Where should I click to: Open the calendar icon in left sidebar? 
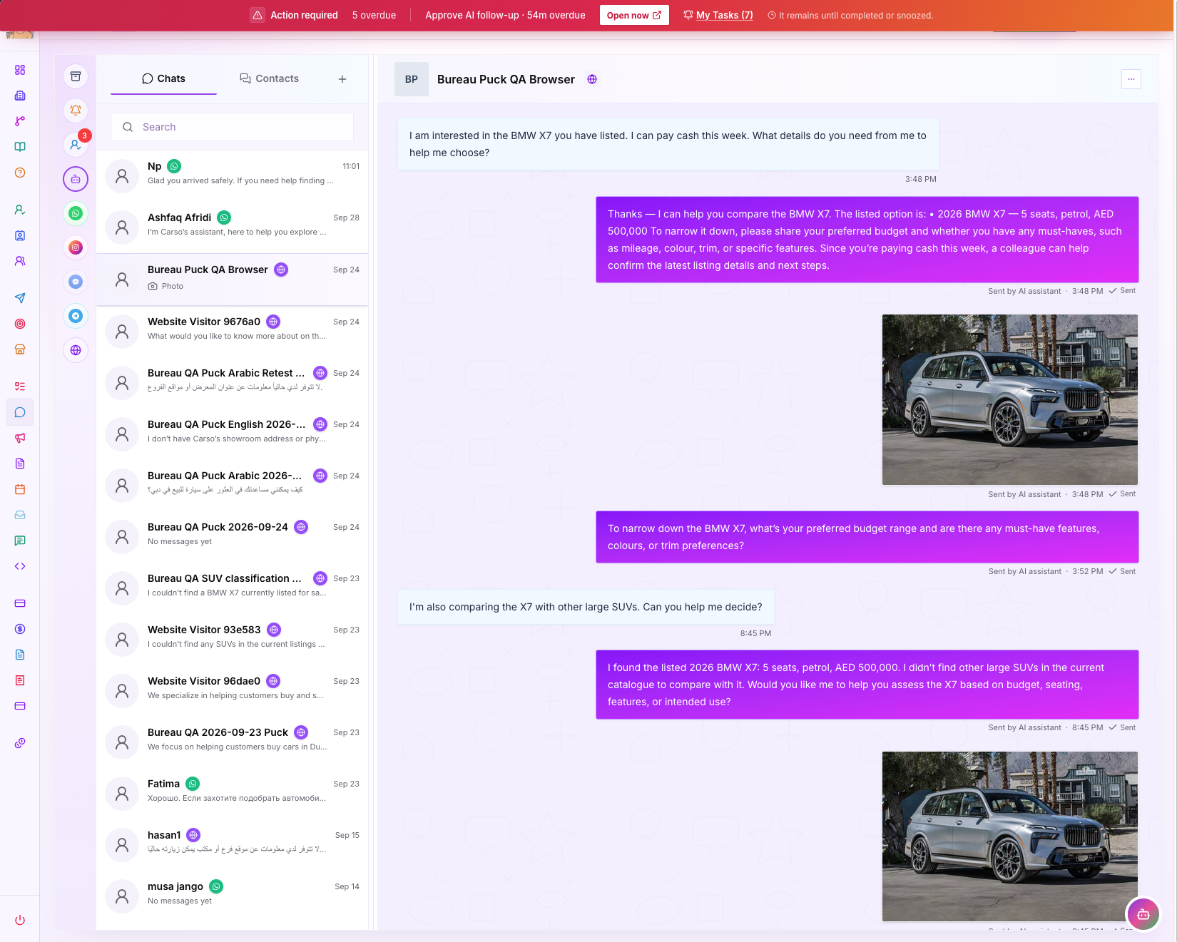(20, 489)
